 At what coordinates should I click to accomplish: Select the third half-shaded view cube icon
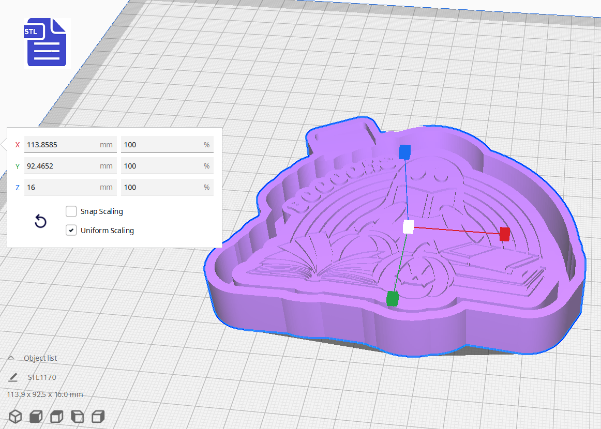point(56,416)
